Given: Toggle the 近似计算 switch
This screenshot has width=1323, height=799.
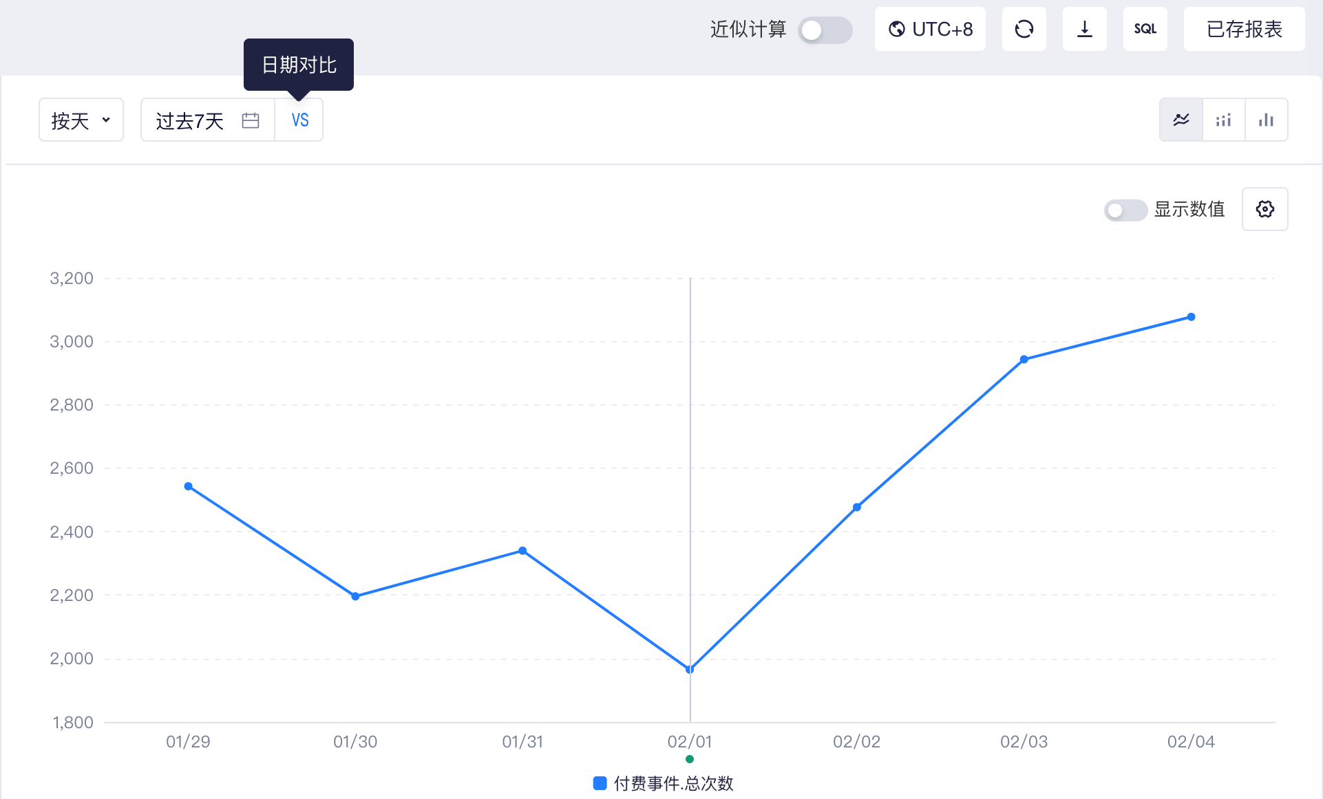Looking at the screenshot, I should [x=825, y=30].
